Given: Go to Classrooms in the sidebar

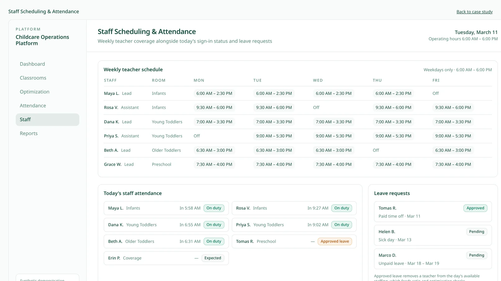Looking at the screenshot, I should pyautogui.click(x=47, y=78).
